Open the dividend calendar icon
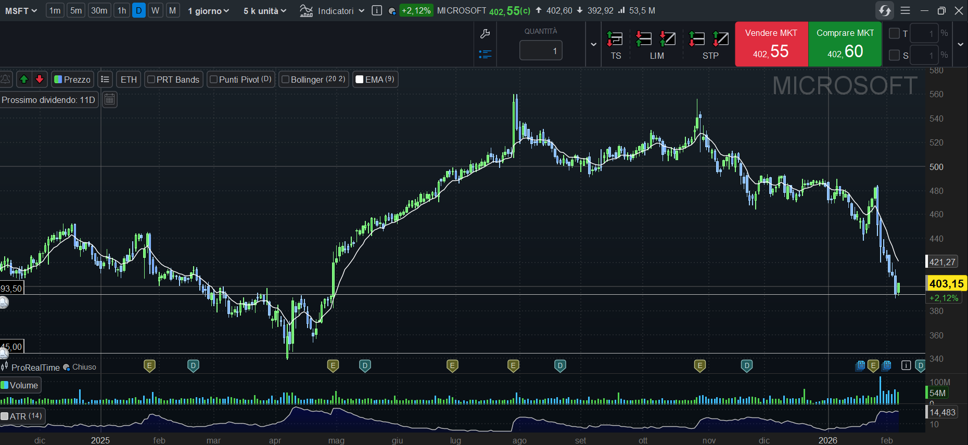The image size is (968, 445). tap(109, 99)
